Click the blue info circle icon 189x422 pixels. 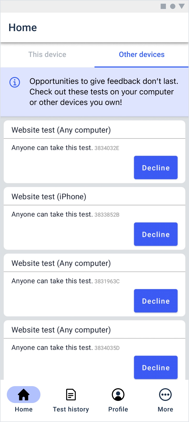tap(15, 82)
